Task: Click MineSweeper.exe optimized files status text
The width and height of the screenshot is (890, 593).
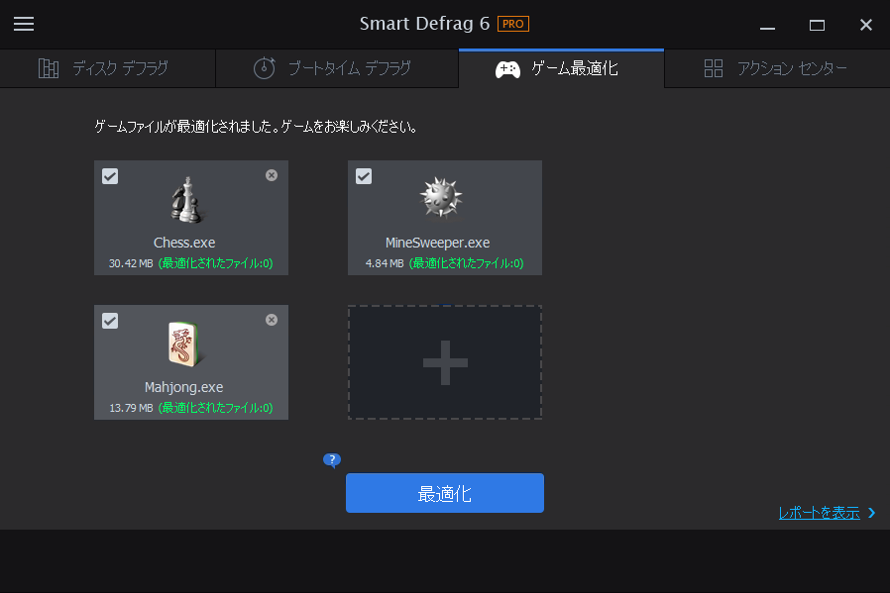Action: pos(467,263)
